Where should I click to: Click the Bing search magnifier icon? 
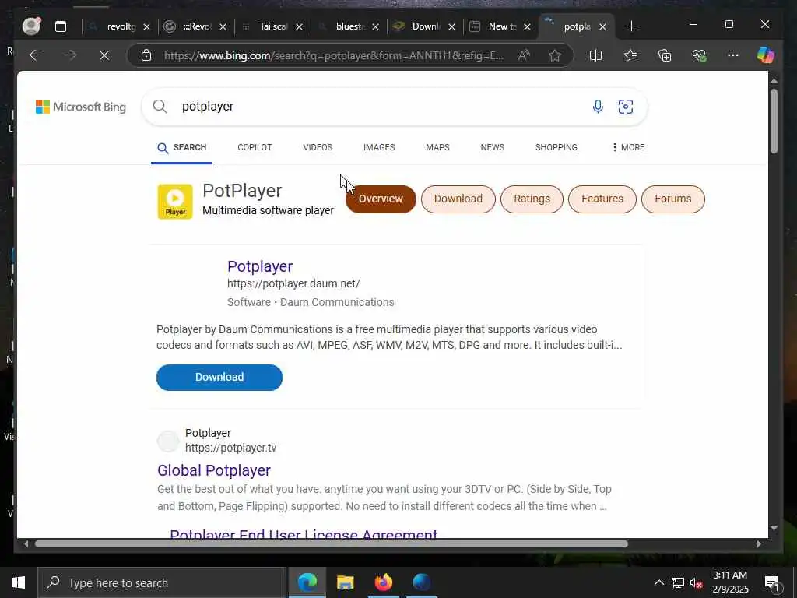[160, 106]
